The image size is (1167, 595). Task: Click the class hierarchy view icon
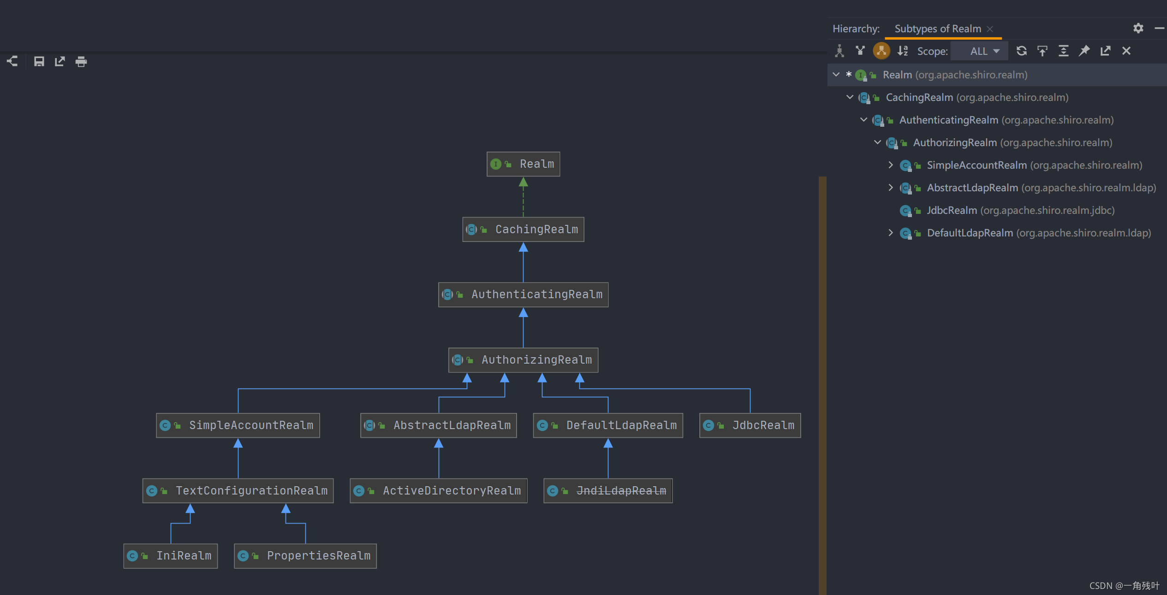pos(839,51)
